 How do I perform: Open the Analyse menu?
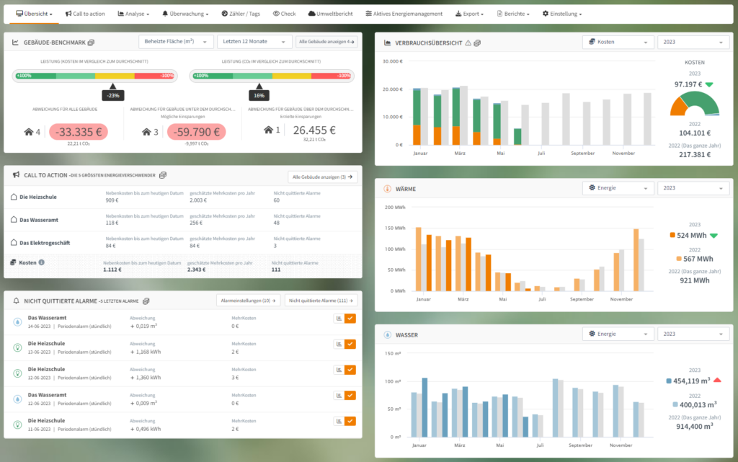click(133, 14)
